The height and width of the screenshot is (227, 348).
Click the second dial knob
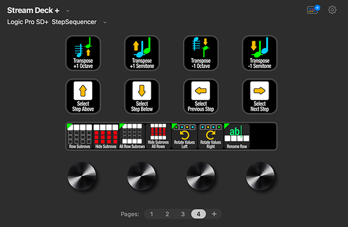pos(142,176)
